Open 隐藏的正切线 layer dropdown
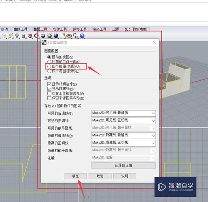This screenshot has width=208, height=202. tap(123, 143)
